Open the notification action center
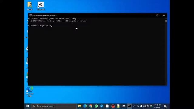Image resolution: width=194 pixels, height=109 pixels. (x=165, y=106)
